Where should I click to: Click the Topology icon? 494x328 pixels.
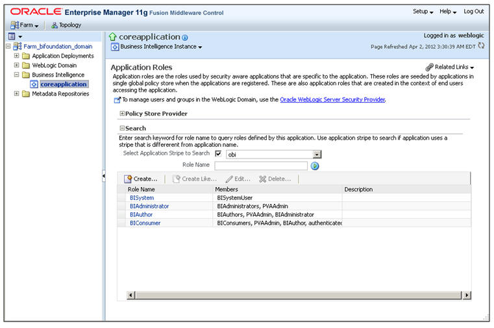point(55,25)
